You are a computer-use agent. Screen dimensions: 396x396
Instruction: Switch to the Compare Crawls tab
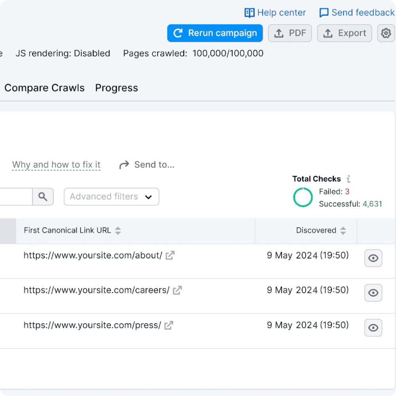[x=44, y=88]
